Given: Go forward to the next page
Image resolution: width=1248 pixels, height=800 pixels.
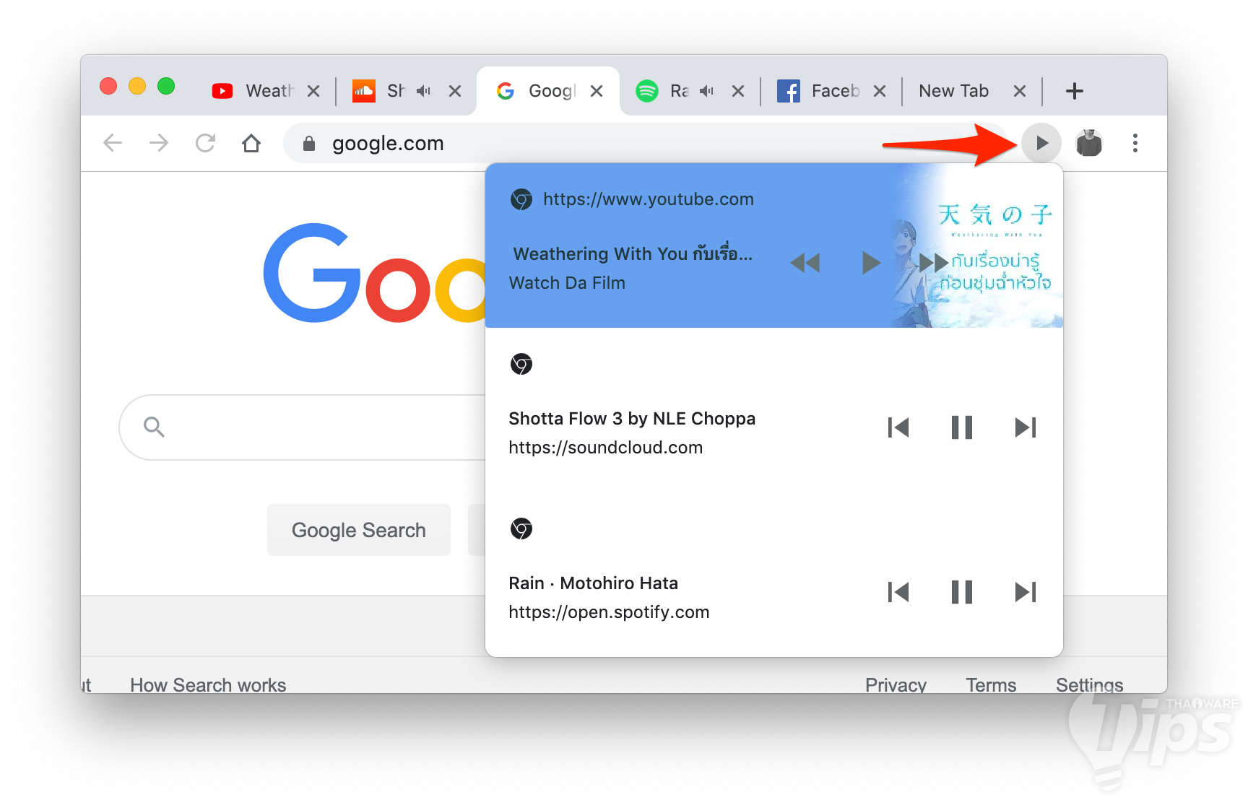Looking at the screenshot, I should pos(159,143).
